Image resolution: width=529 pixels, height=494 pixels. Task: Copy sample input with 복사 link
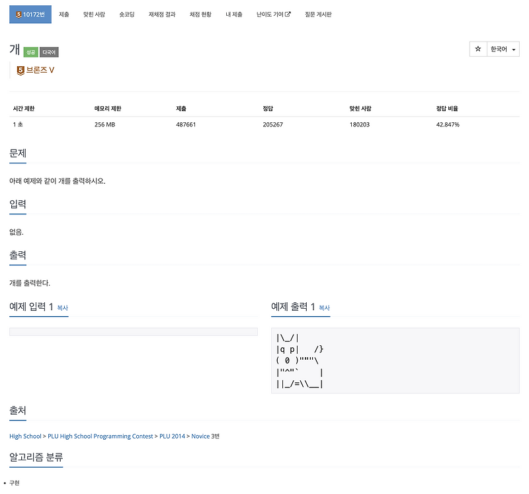click(x=62, y=308)
